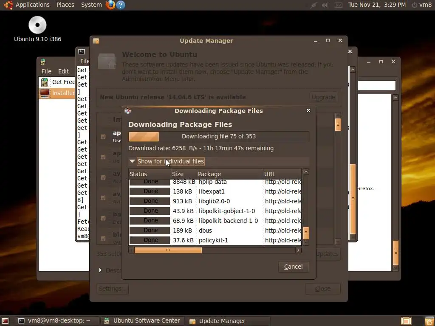Screen dimensions: 435x326
Task: Select the libpolkit-gobject-1-0 package row
Action: tap(215, 211)
